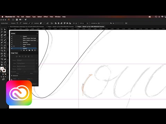Select the Rotate tool
Screen dimensions: 166x124
(x=2, y=45)
